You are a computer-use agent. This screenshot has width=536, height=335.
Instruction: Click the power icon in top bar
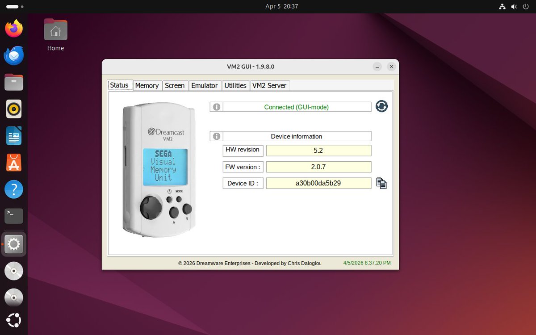[526, 6]
